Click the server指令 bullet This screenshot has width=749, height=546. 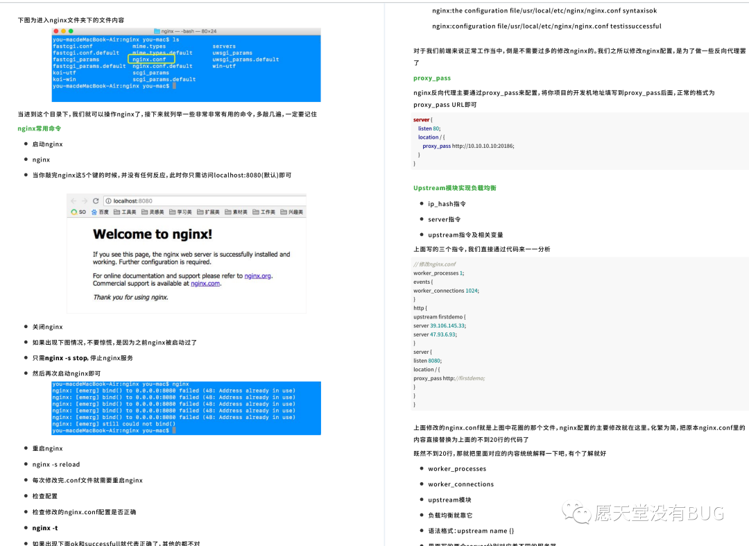coord(445,219)
